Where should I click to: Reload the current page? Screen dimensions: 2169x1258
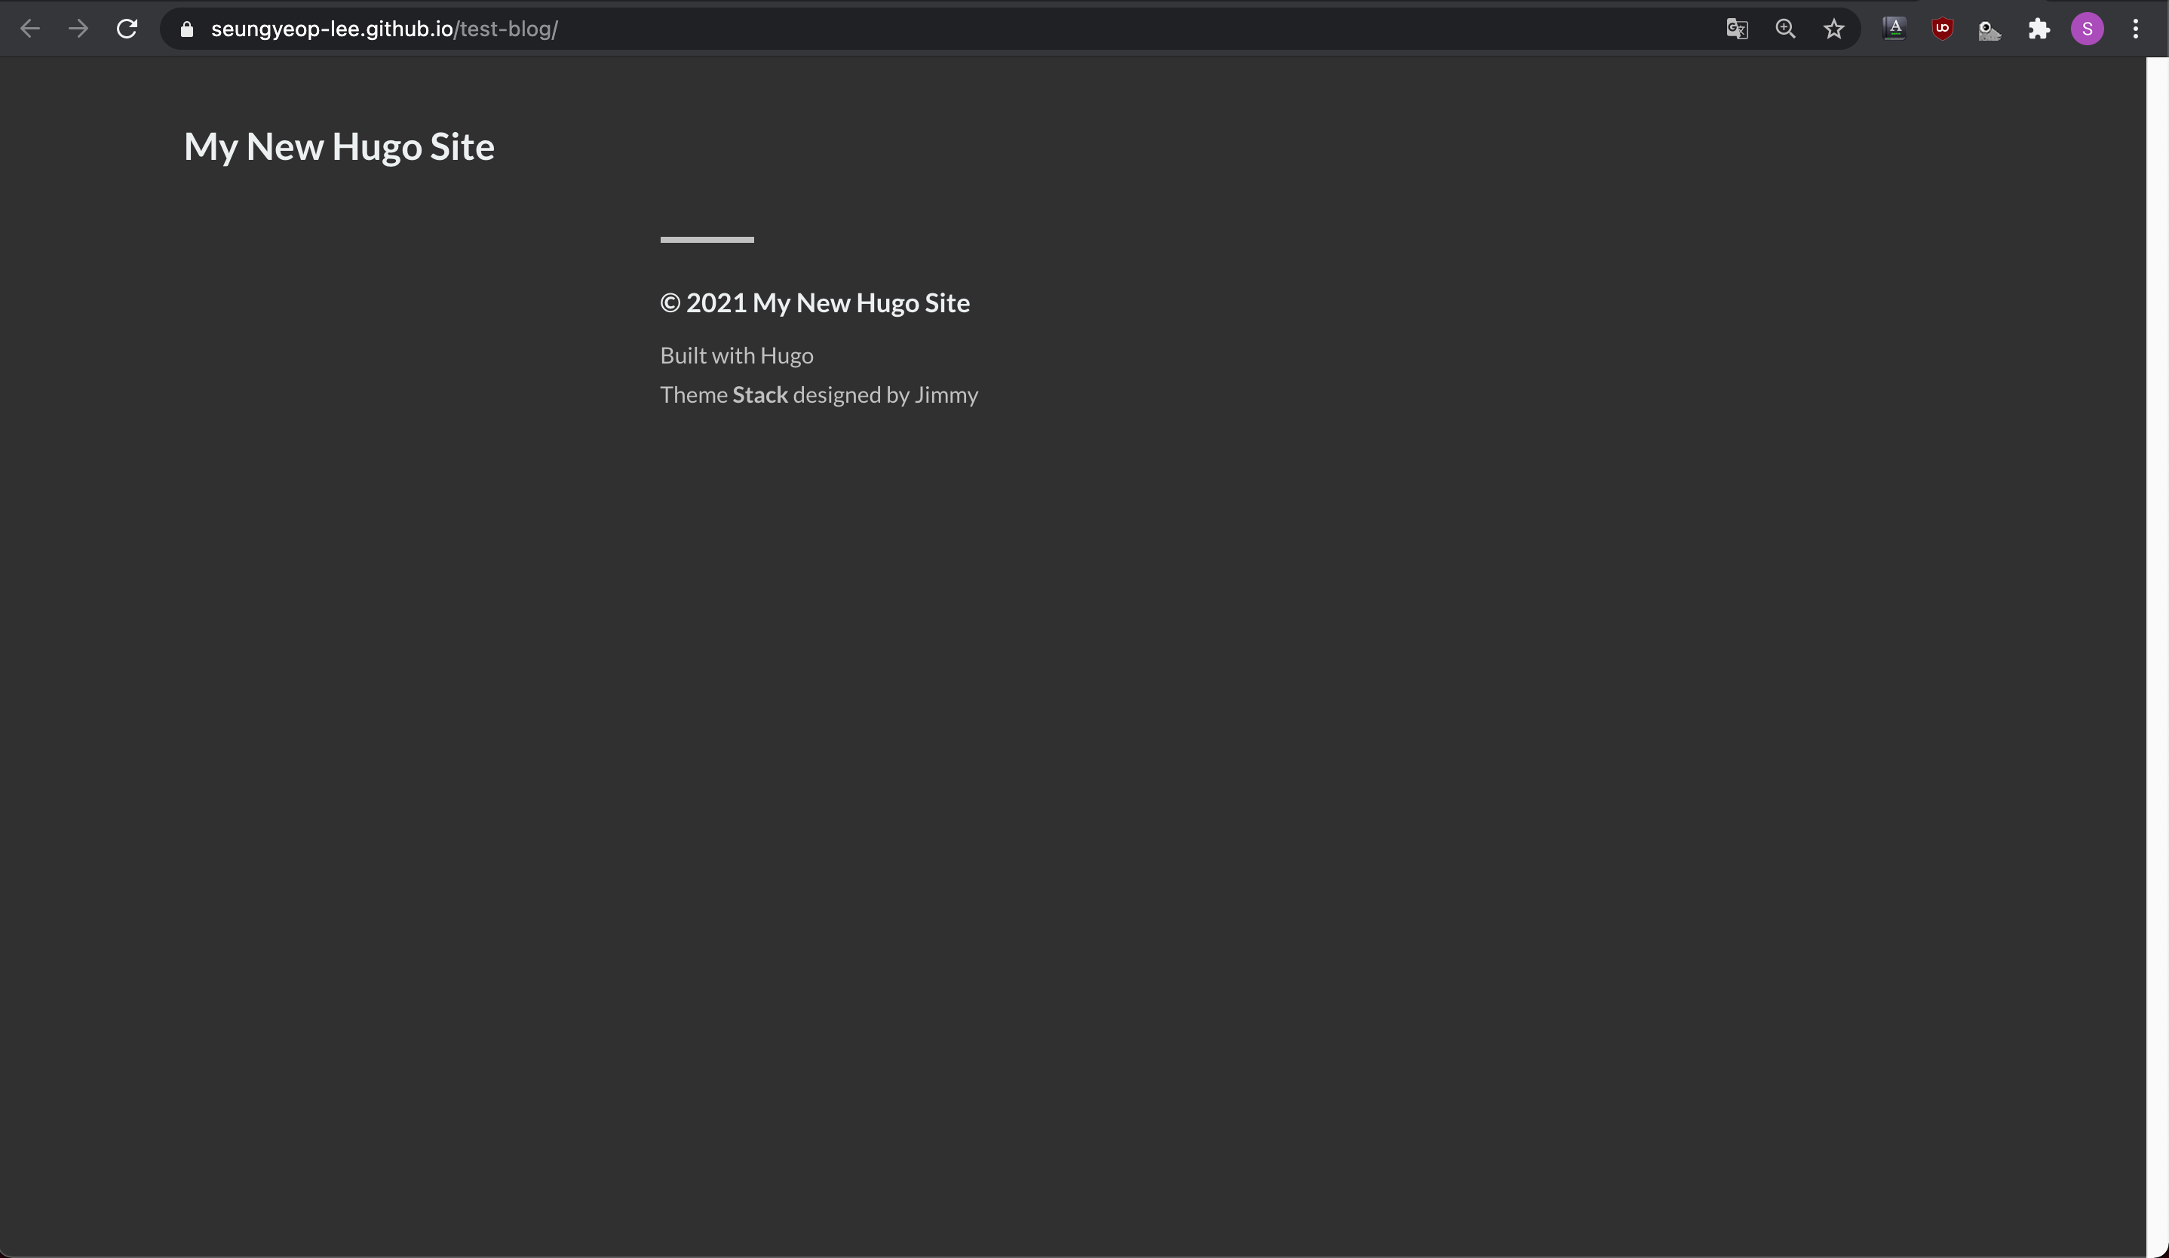[127, 29]
